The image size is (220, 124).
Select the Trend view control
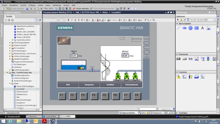[184, 77]
